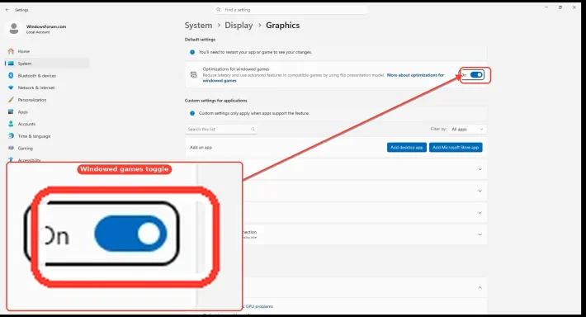
Task: Click the info icon beside restart notice
Action: [x=192, y=52]
